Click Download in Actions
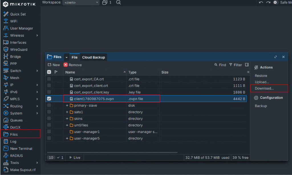Viewport: 292px width, 175px height. [x=264, y=88]
